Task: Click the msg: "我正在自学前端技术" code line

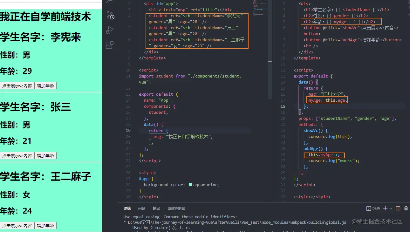Action: [x=183, y=136]
